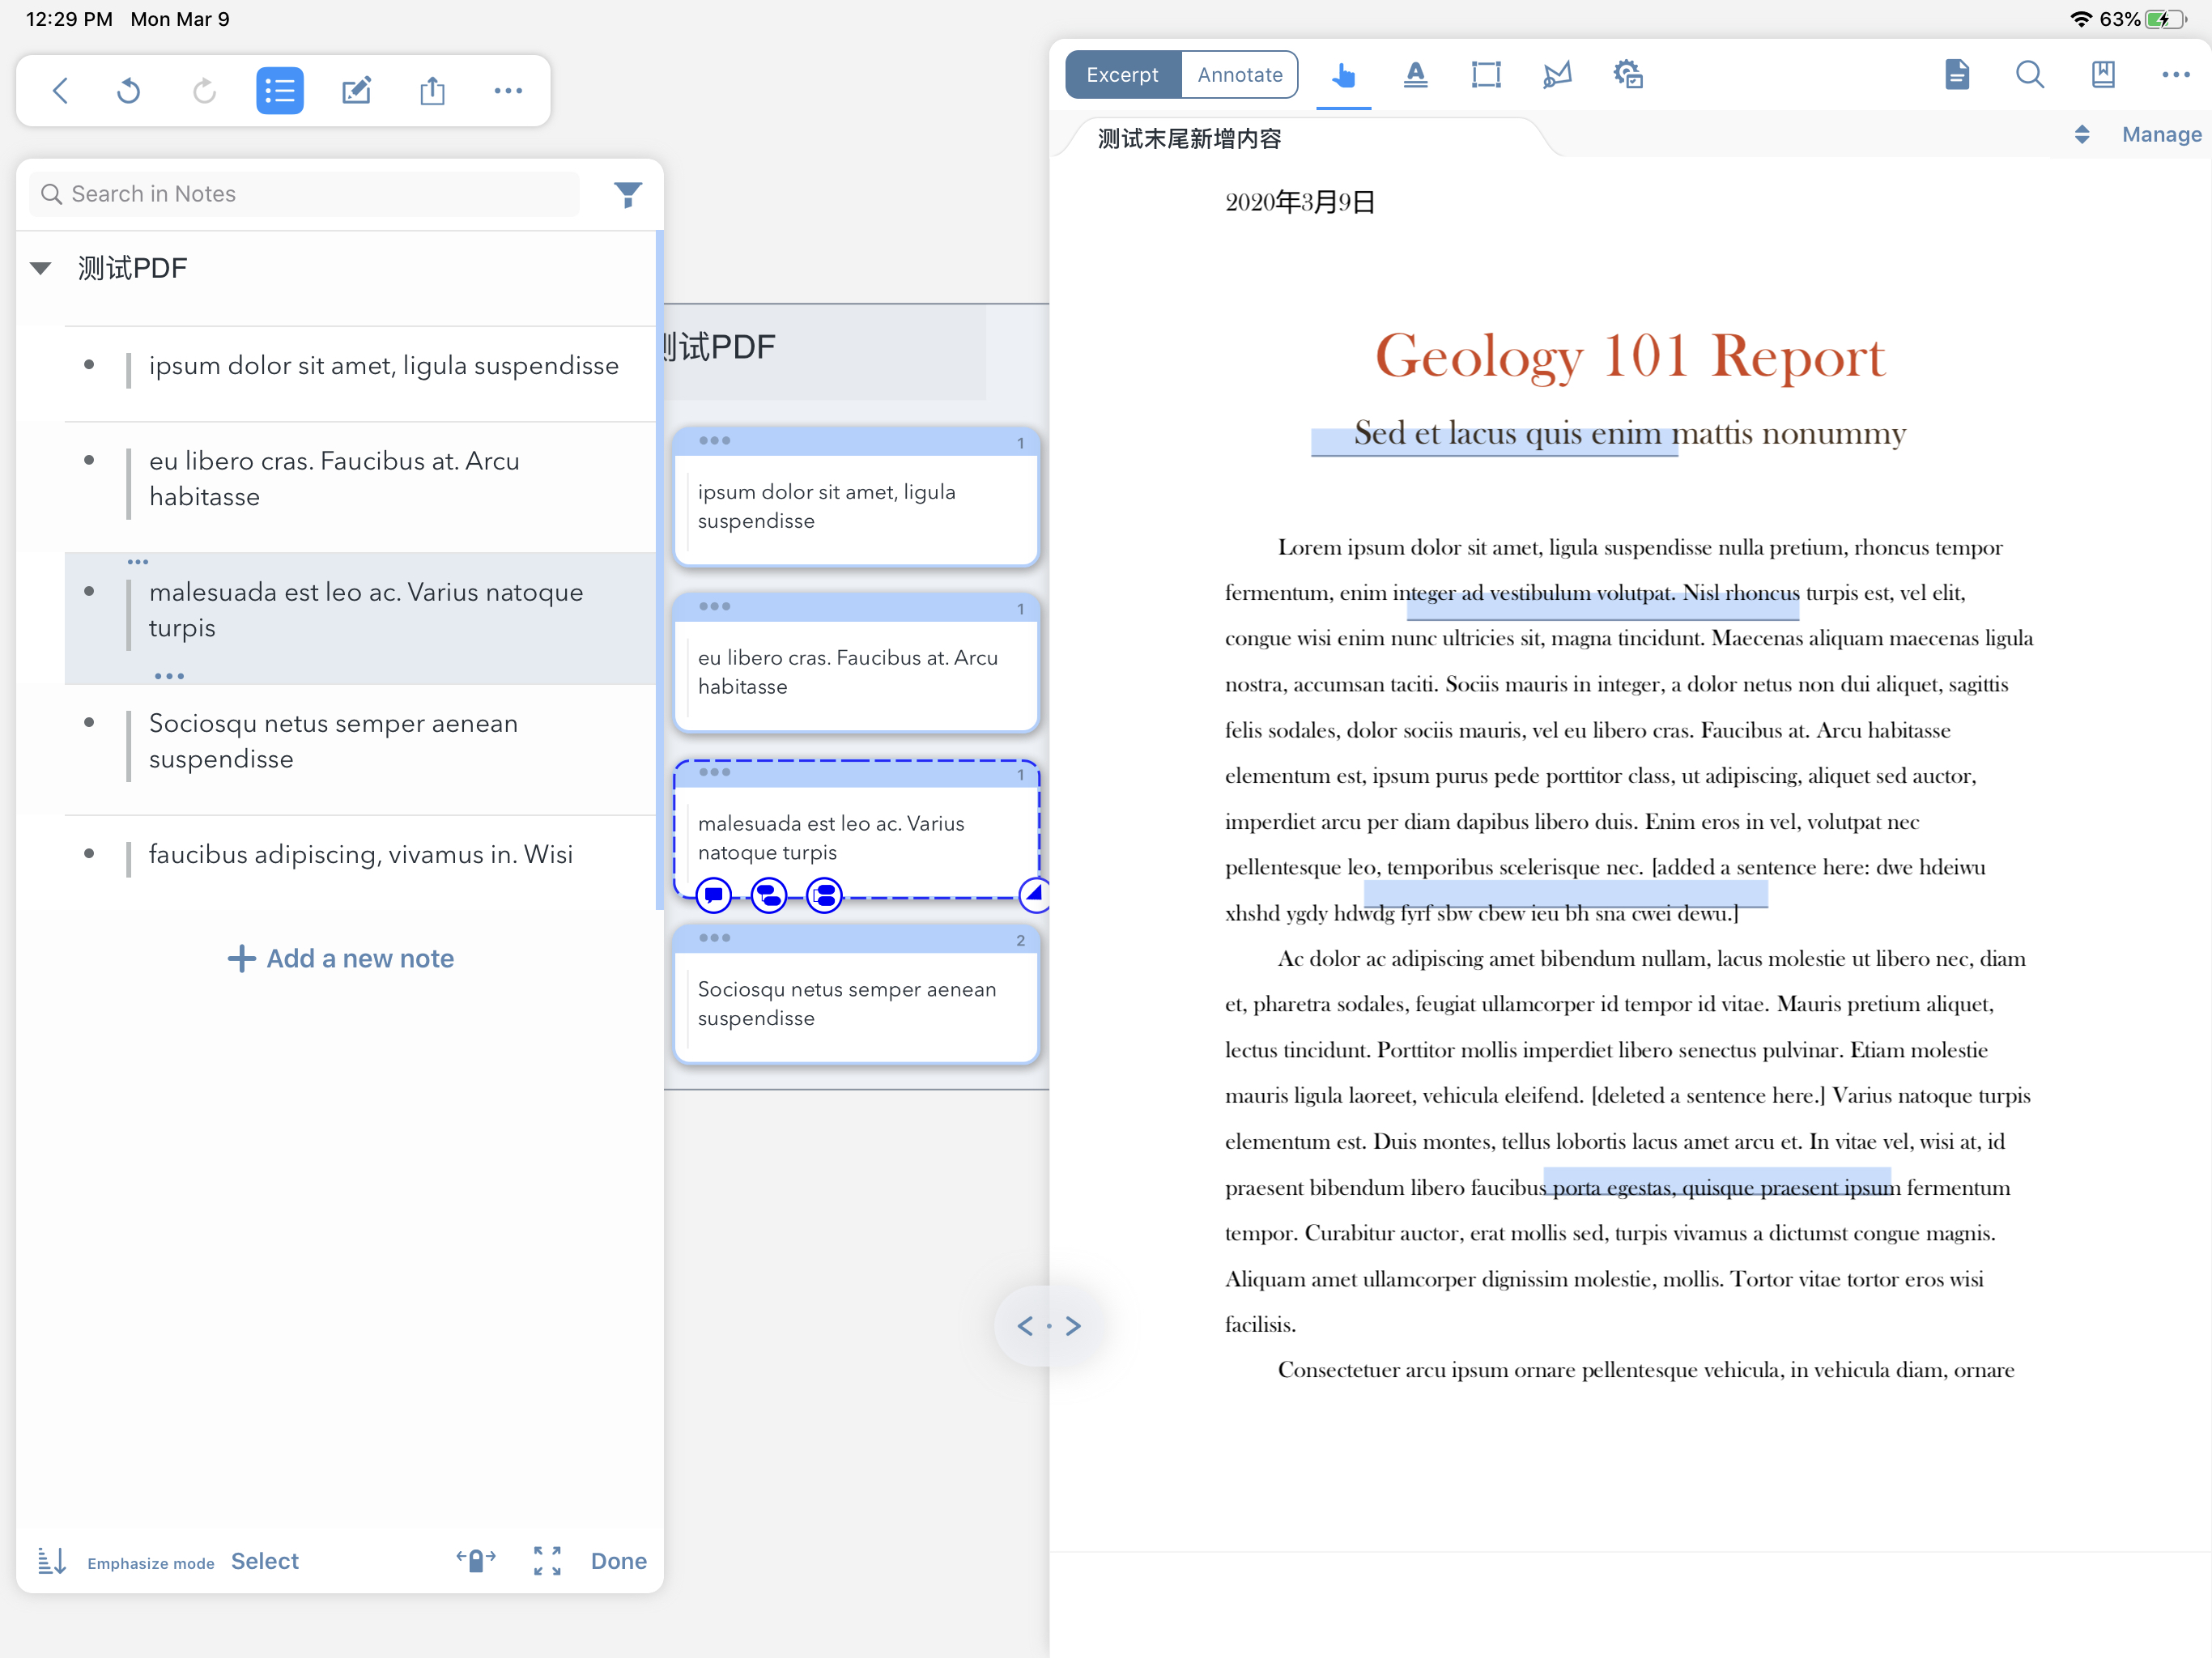The image size is (2212, 1658).
Task: Open dots menu on 'eu libero cras' card
Action: [x=715, y=607]
